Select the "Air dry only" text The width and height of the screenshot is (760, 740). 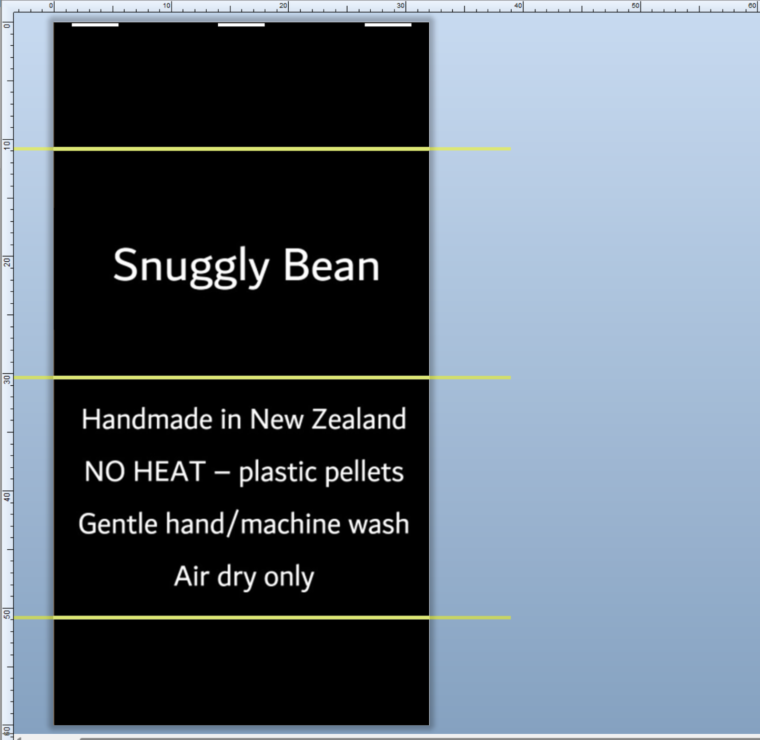(x=244, y=577)
